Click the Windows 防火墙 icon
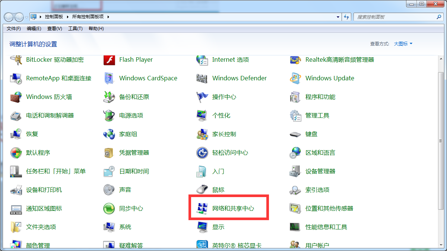447x251 pixels. pos(16,97)
